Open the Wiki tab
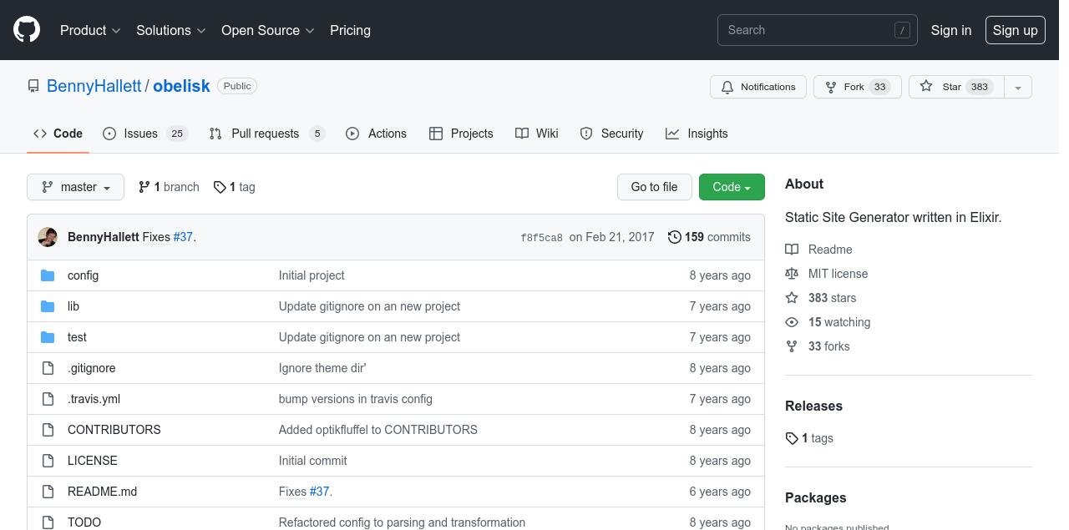Viewport: 1069px width, 530px height. [536, 134]
